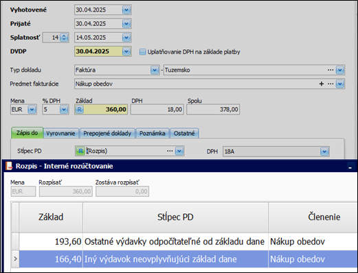Click the plus icon in Predmet fakturácie
Viewport: 358px width, 273px height.
tap(322, 84)
